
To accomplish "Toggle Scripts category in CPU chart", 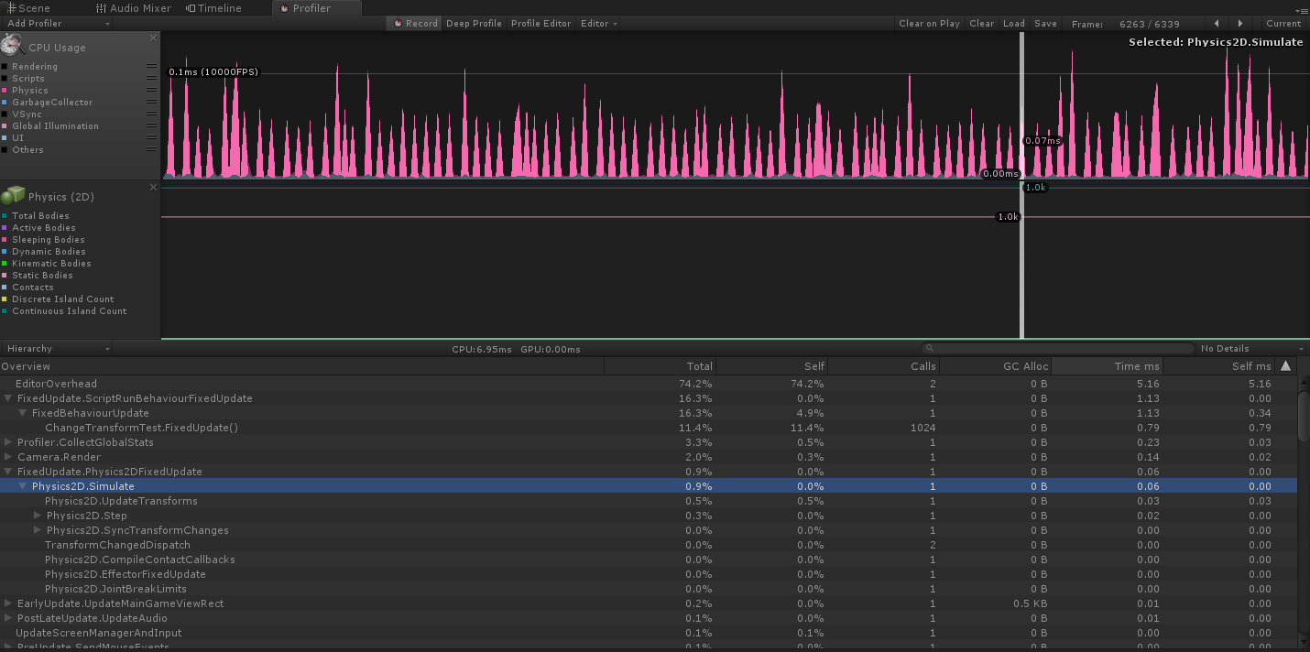I will coord(5,79).
